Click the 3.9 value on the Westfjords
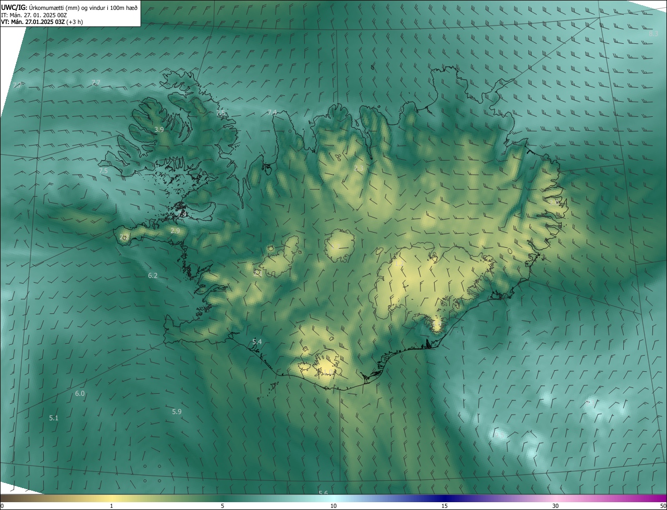The height and width of the screenshot is (510, 667). point(159,129)
